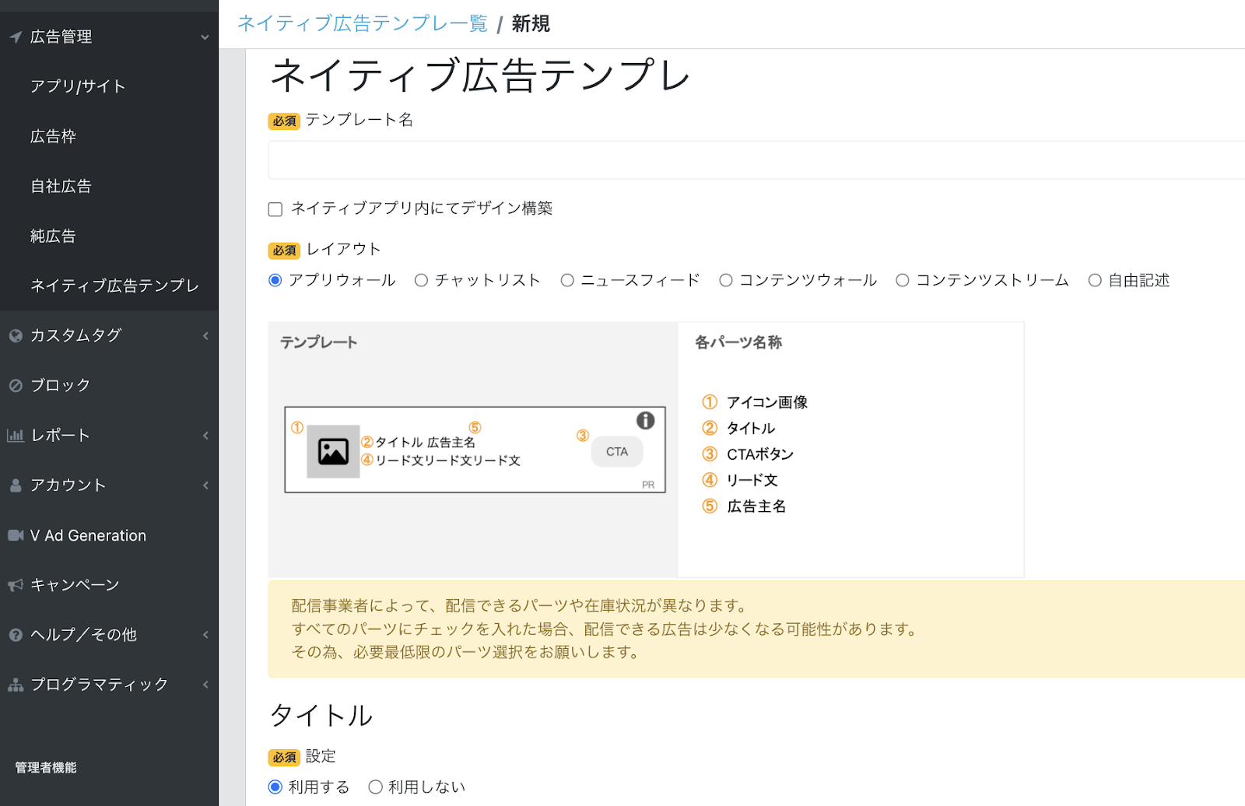The width and height of the screenshot is (1245, 806).
Task: Click the ブロック prohibition icon
Action: [15, 384]
